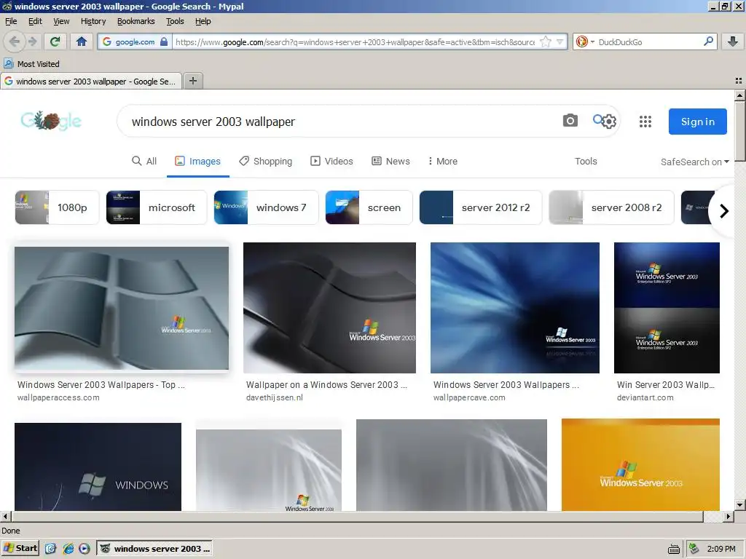Click the Tools button under the search bar
Viewport: 746px width, 559px height.
click(586, 161)
